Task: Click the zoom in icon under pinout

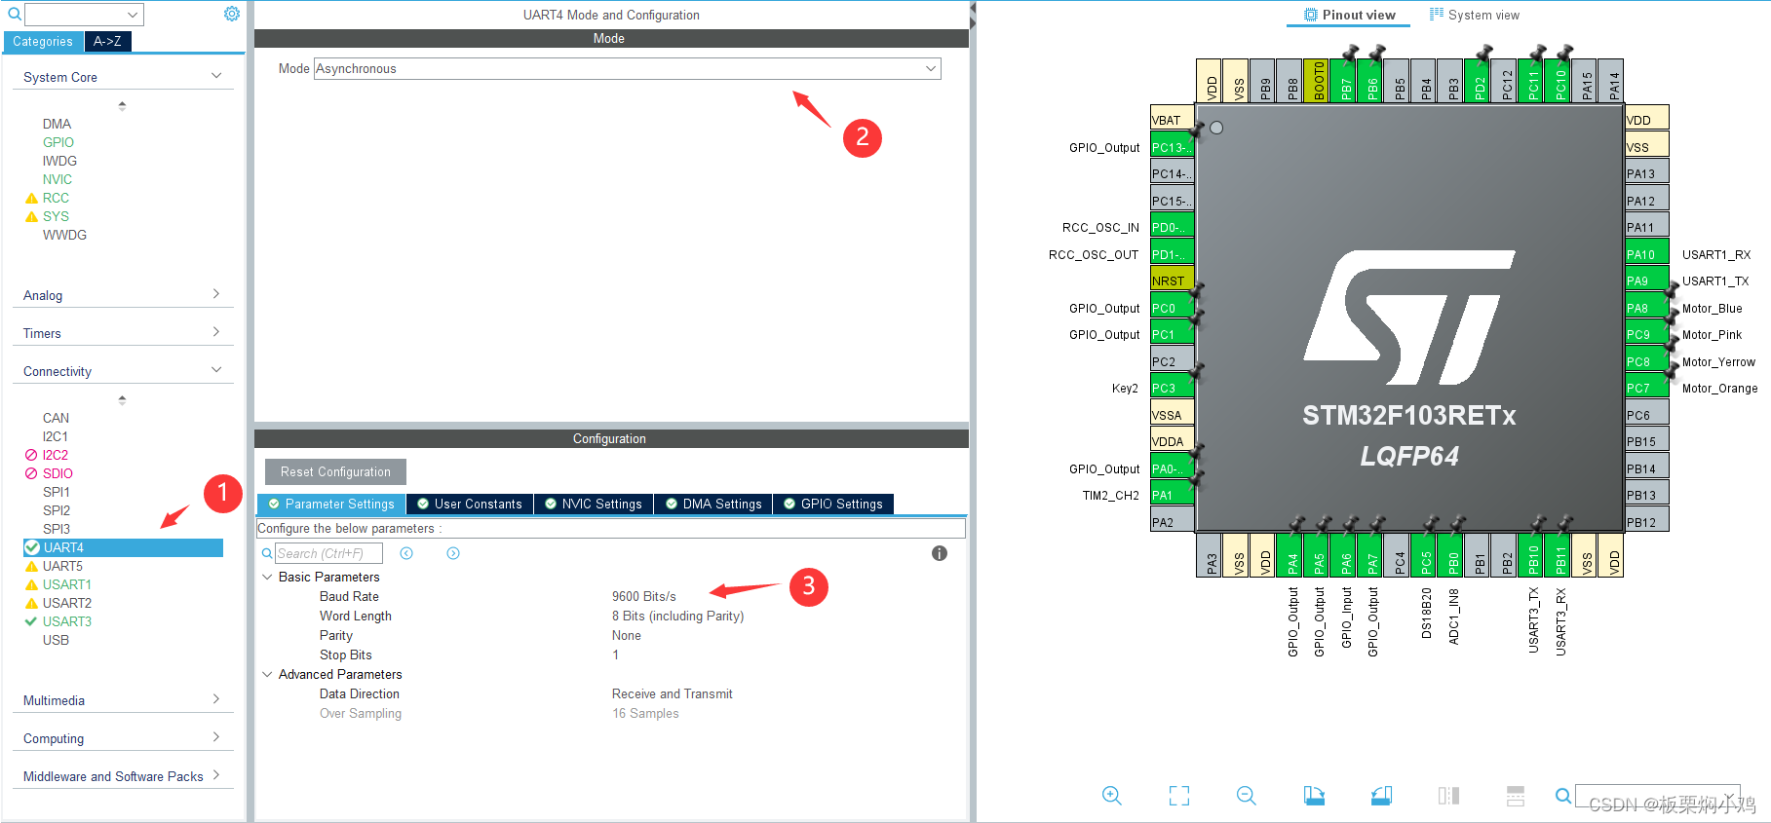Action: point(1111,796)
